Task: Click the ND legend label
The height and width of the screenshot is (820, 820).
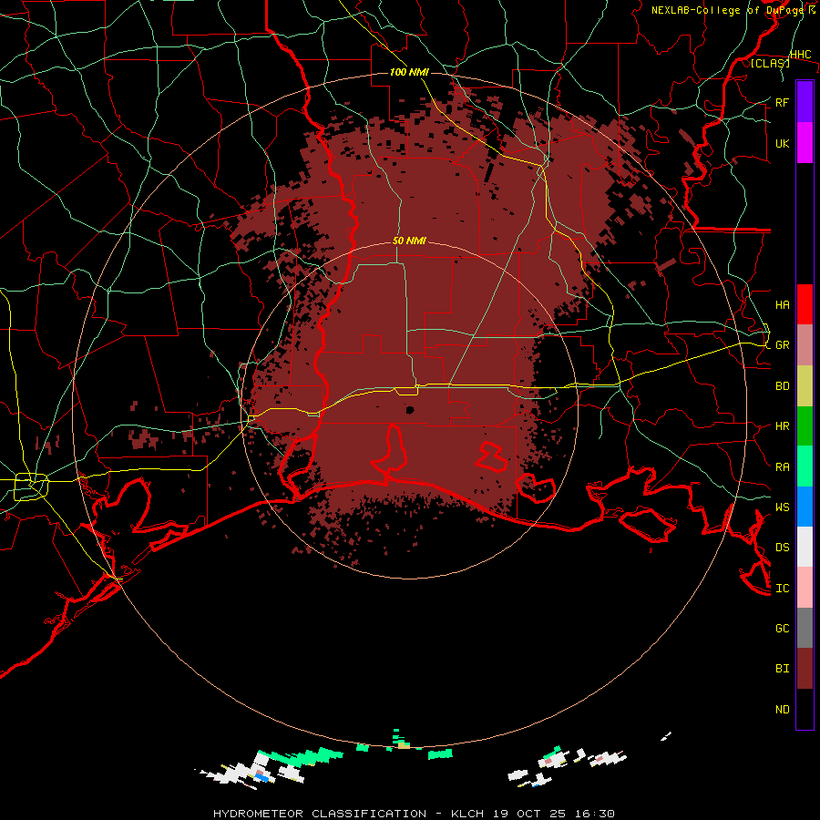Action: (782, 709)
